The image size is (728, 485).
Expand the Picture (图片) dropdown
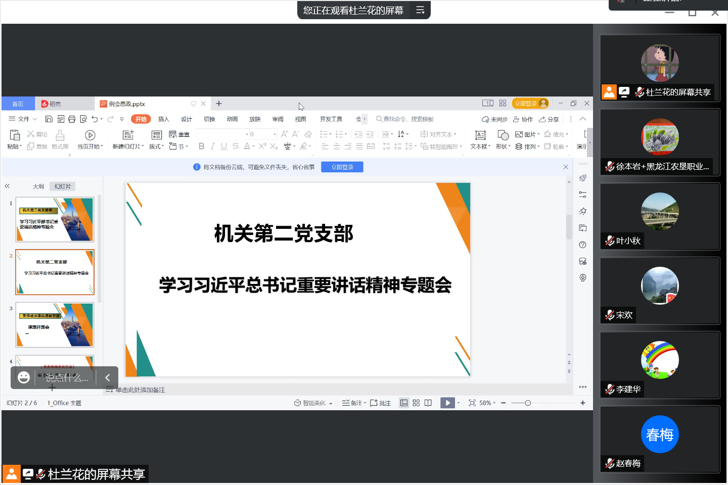pos(527,134)
